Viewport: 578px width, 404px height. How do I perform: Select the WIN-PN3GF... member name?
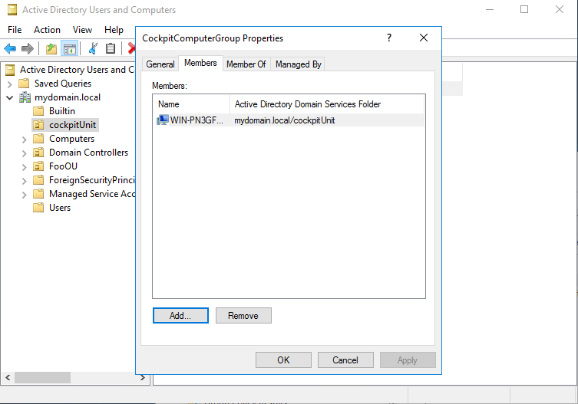tap(197, 120)
